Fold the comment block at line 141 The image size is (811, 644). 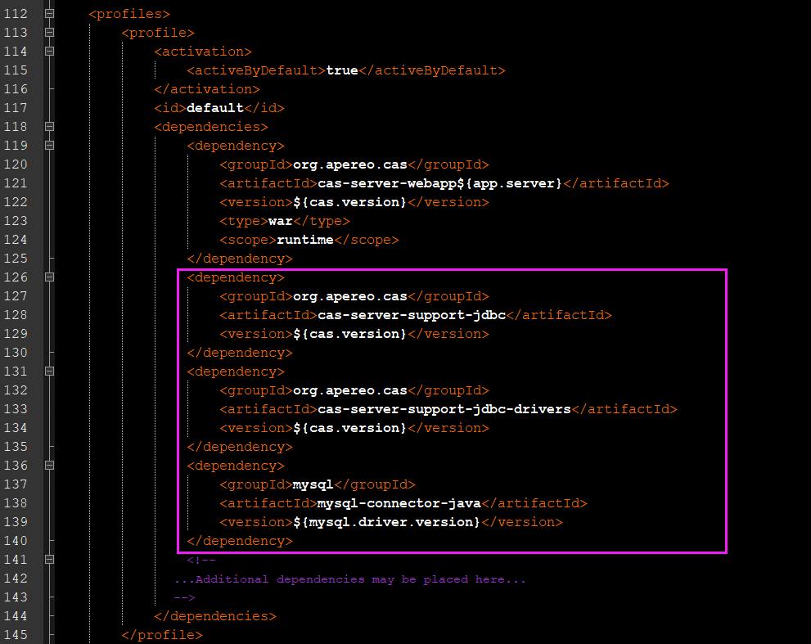[x=50, y=560]
